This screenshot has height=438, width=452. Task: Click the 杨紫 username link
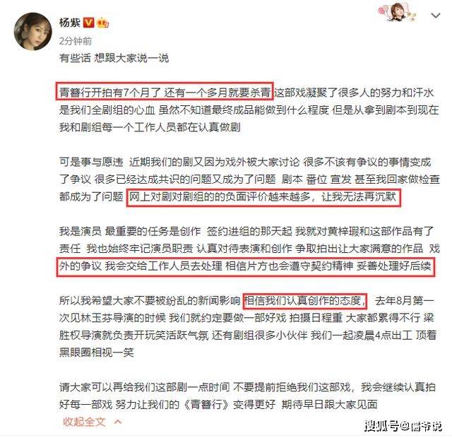click(69, 22)
